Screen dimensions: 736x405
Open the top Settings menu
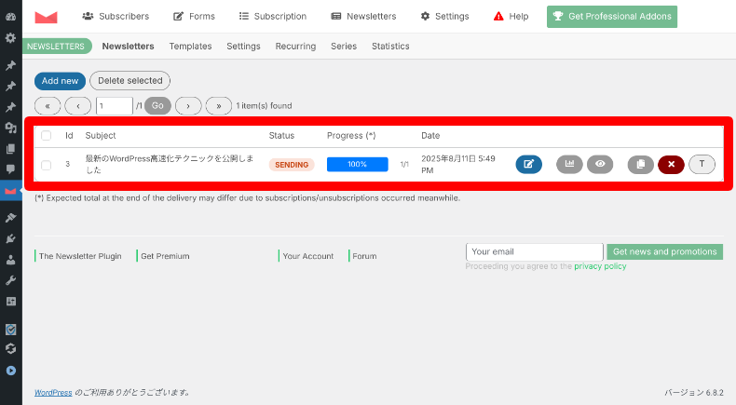(444, 17)
